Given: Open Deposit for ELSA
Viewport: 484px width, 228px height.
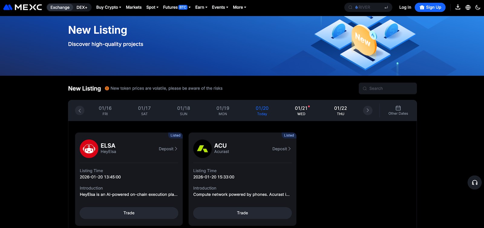Looking at the screenshot, I should (x=168, y=149).
